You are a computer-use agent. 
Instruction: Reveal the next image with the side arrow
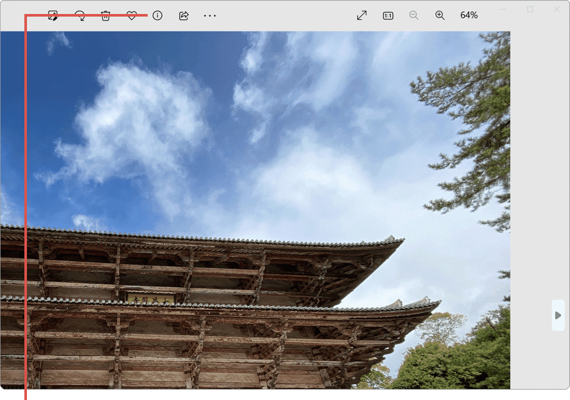coord(558,315)
